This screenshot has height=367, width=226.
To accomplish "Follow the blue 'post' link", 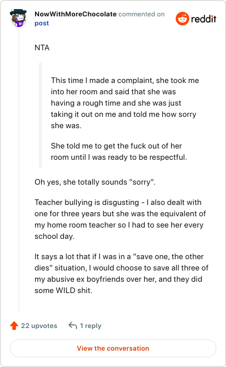I will coord(42,23).
